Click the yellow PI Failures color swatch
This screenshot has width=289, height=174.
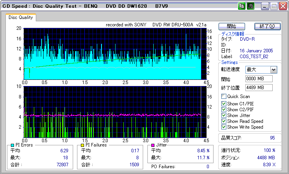point(82,145)
